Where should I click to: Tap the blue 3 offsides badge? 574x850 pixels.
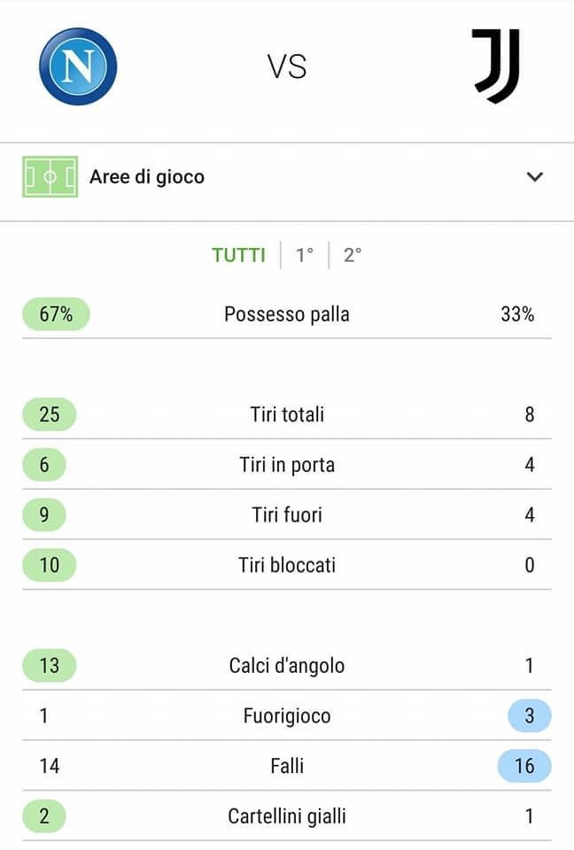(530, 715)
